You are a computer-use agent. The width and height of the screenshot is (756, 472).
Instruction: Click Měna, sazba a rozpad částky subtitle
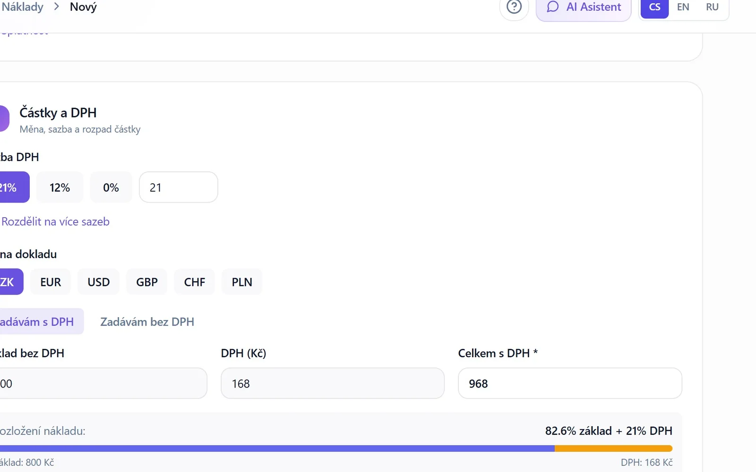pos(80,129)
